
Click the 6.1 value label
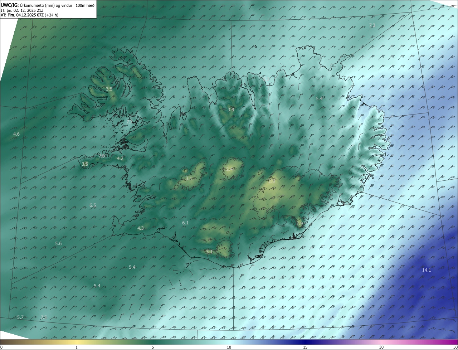(185, 223)
